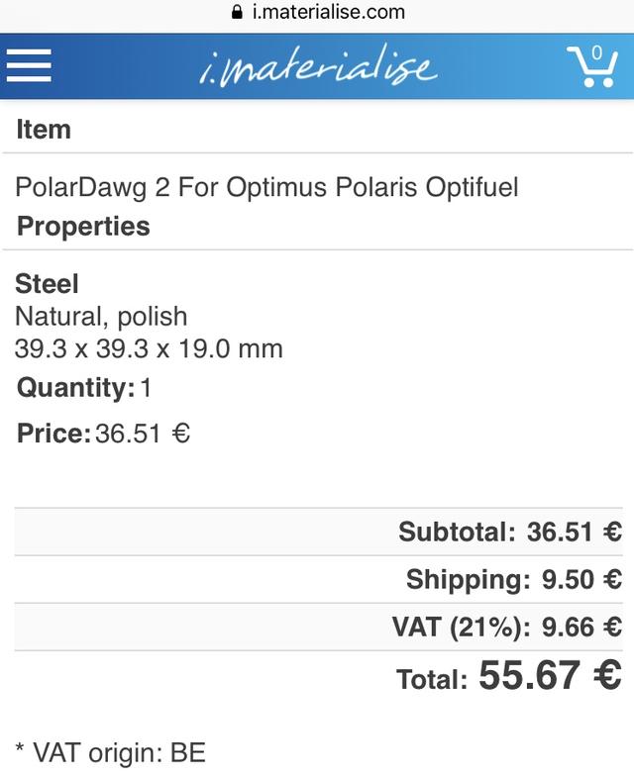Click the VAT origin: BE footnote
The height and width of the screenshot is (778, 634).
coord(110,751)
